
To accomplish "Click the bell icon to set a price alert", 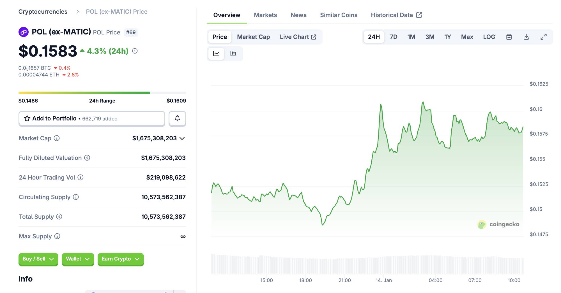I will (177, 118).
